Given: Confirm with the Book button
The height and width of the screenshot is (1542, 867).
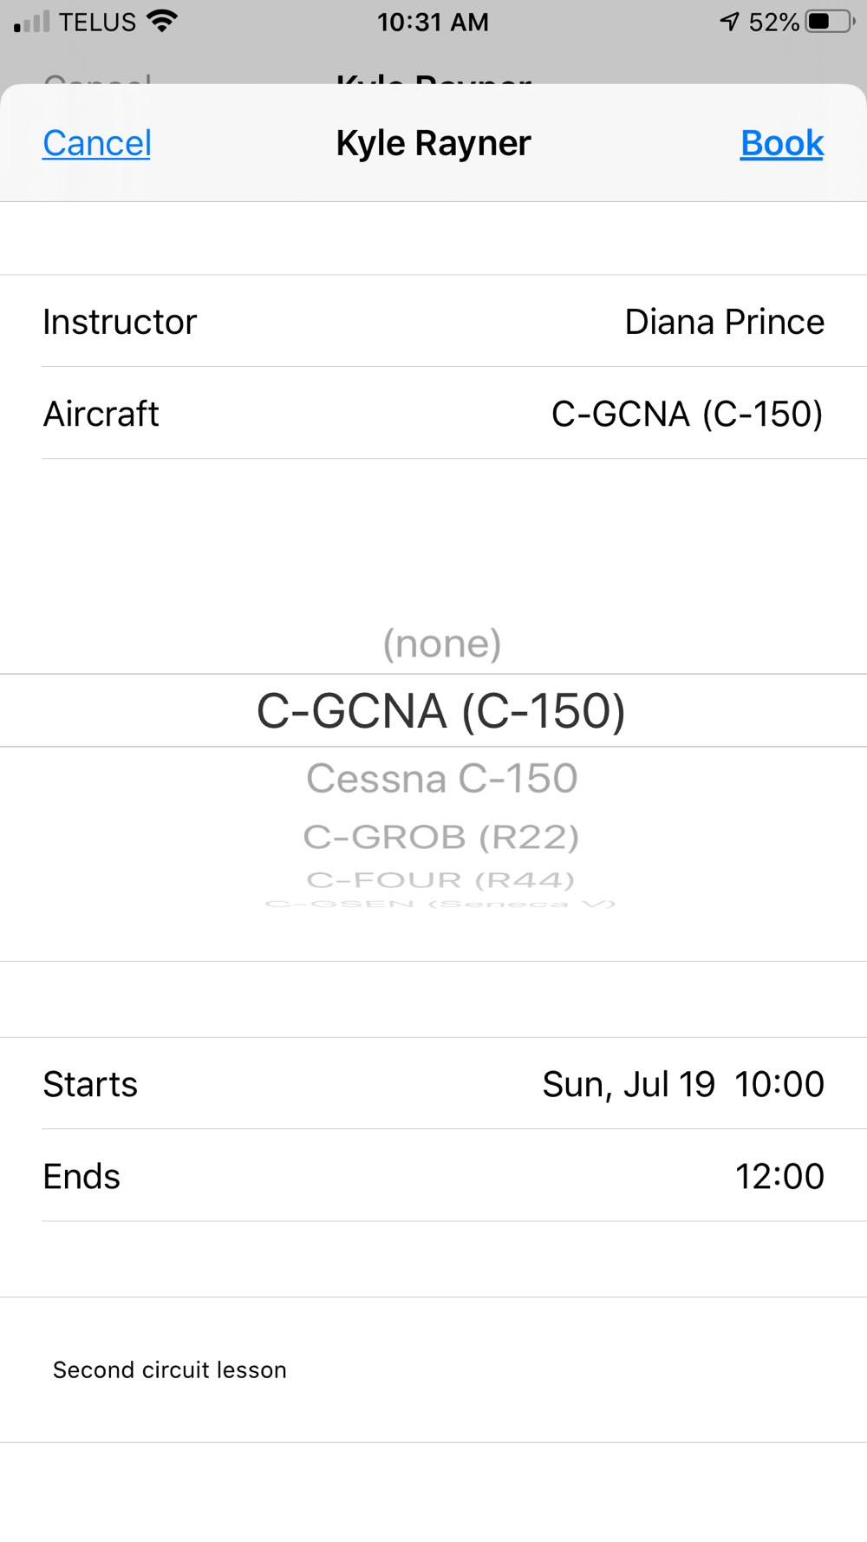Looking at the screenshot, I should (781, 143).
